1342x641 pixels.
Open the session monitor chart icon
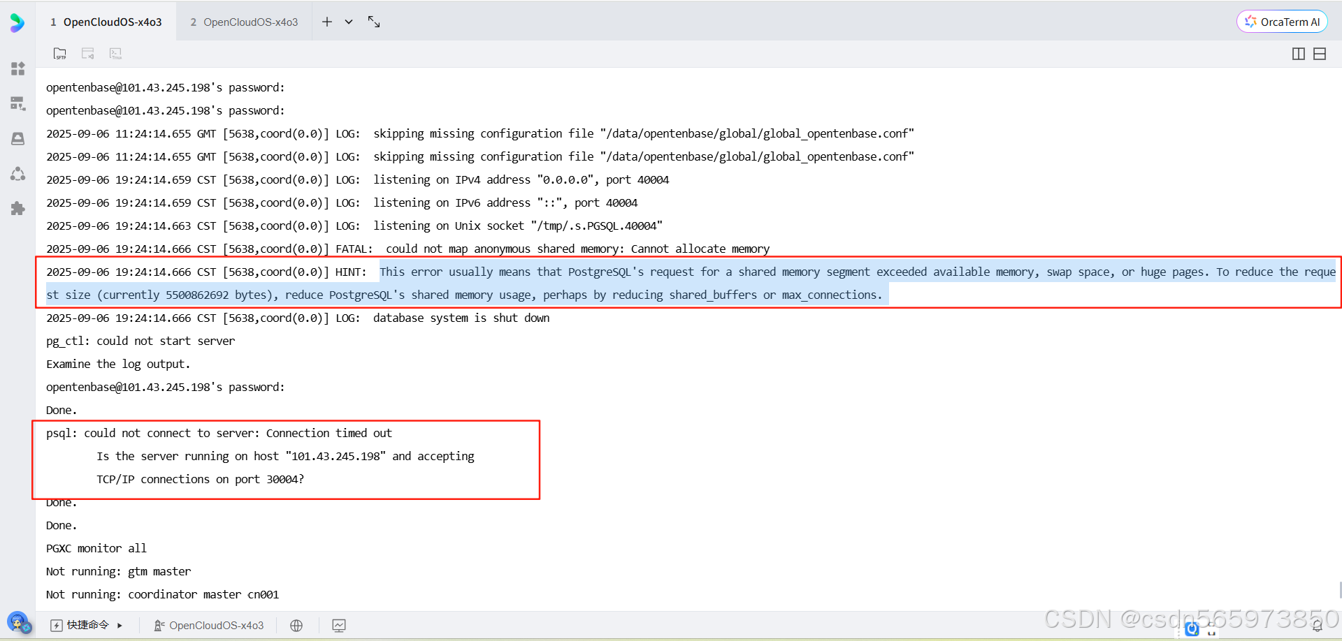point(339,625)
